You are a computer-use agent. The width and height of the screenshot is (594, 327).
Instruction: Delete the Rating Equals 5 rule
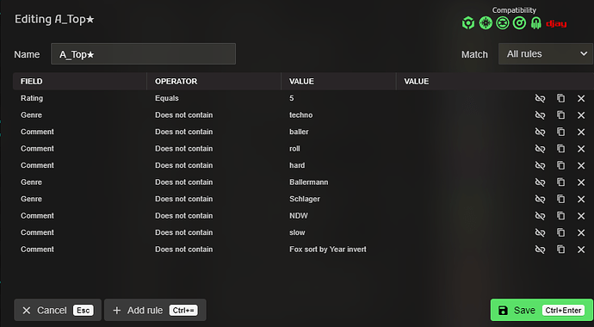pos(581,98)
